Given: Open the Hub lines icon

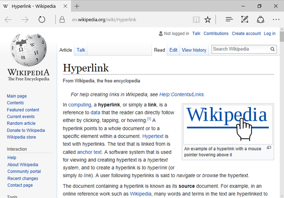Looking at the screenshot, I should pos(229,20).
